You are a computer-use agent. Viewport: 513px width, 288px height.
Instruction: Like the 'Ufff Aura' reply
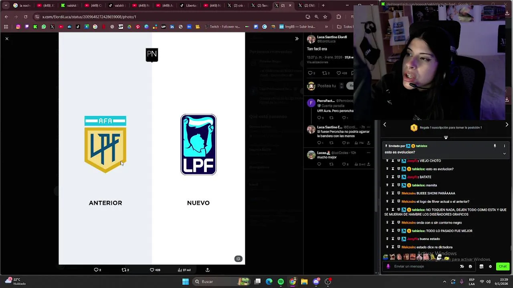coord(345,118)
